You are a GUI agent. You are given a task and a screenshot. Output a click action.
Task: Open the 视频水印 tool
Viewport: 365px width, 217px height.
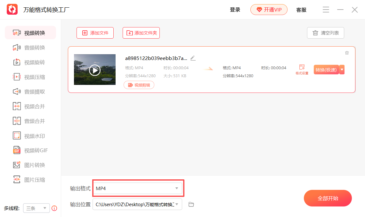[x=30, y=135]
